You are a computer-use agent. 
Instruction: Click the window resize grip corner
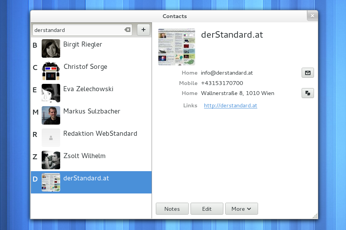pos(315,216)
